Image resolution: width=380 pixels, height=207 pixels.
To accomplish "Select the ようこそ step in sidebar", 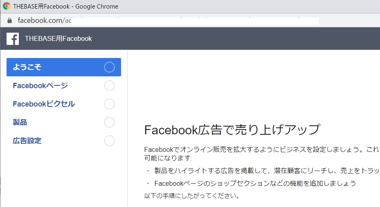I will tap(64, 67).
